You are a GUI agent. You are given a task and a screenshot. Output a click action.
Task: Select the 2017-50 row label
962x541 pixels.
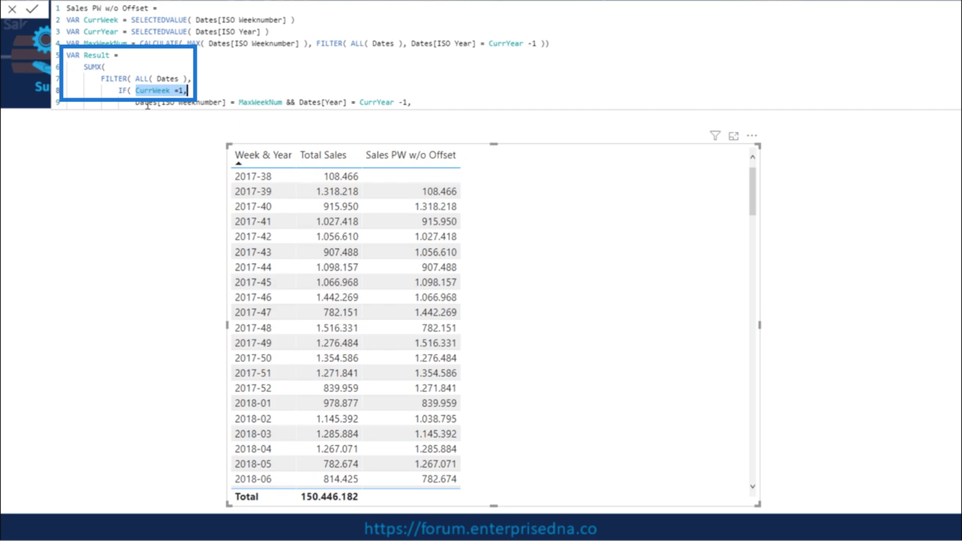[253, 358]
